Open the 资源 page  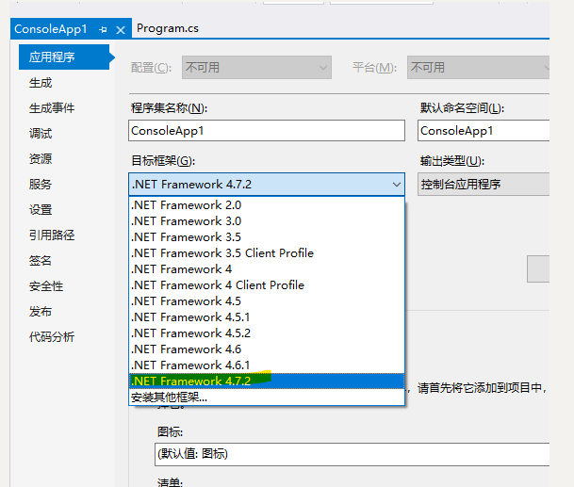(x=41, y=159)
